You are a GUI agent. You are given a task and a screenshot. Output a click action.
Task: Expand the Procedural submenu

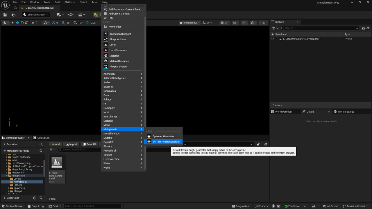[x=122, y=151]
